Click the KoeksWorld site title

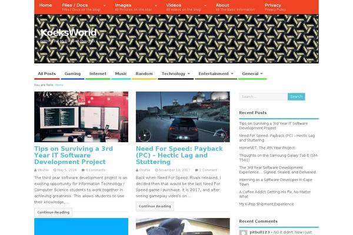[68, 33]
